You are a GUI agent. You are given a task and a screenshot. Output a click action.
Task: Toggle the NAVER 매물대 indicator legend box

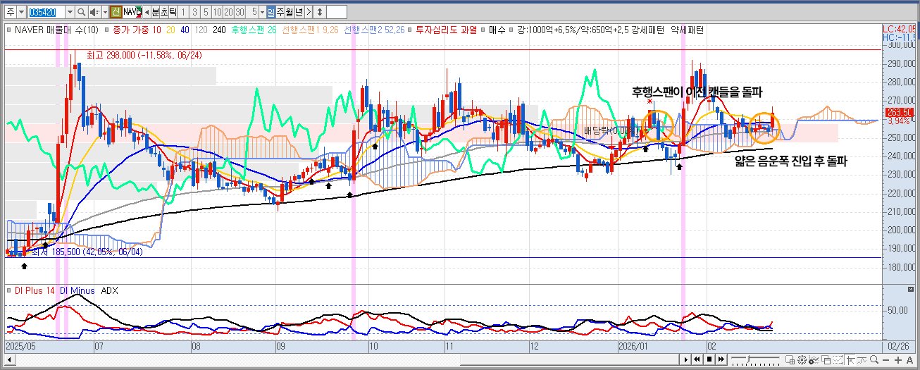coord(8,30)
